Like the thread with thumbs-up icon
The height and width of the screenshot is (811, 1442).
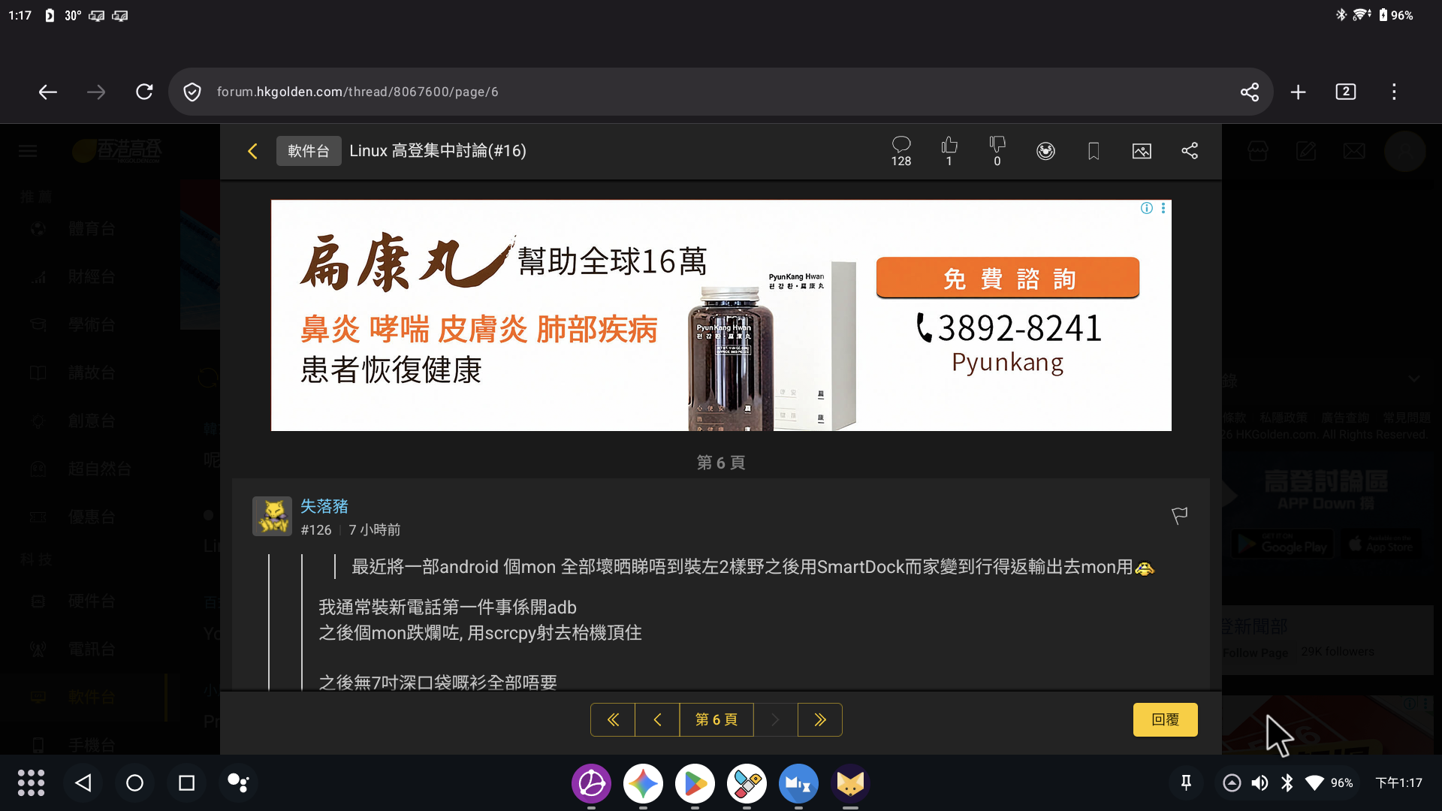tap(949, 151)
